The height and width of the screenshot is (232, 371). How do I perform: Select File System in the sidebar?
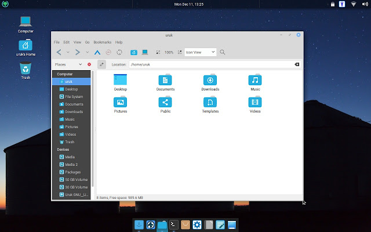(x=71, y=97)
